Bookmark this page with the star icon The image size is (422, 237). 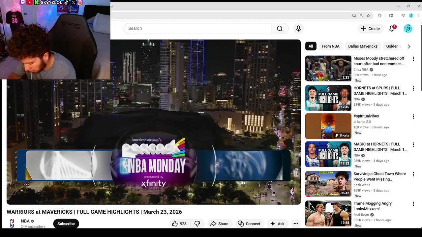pos(368,15)
